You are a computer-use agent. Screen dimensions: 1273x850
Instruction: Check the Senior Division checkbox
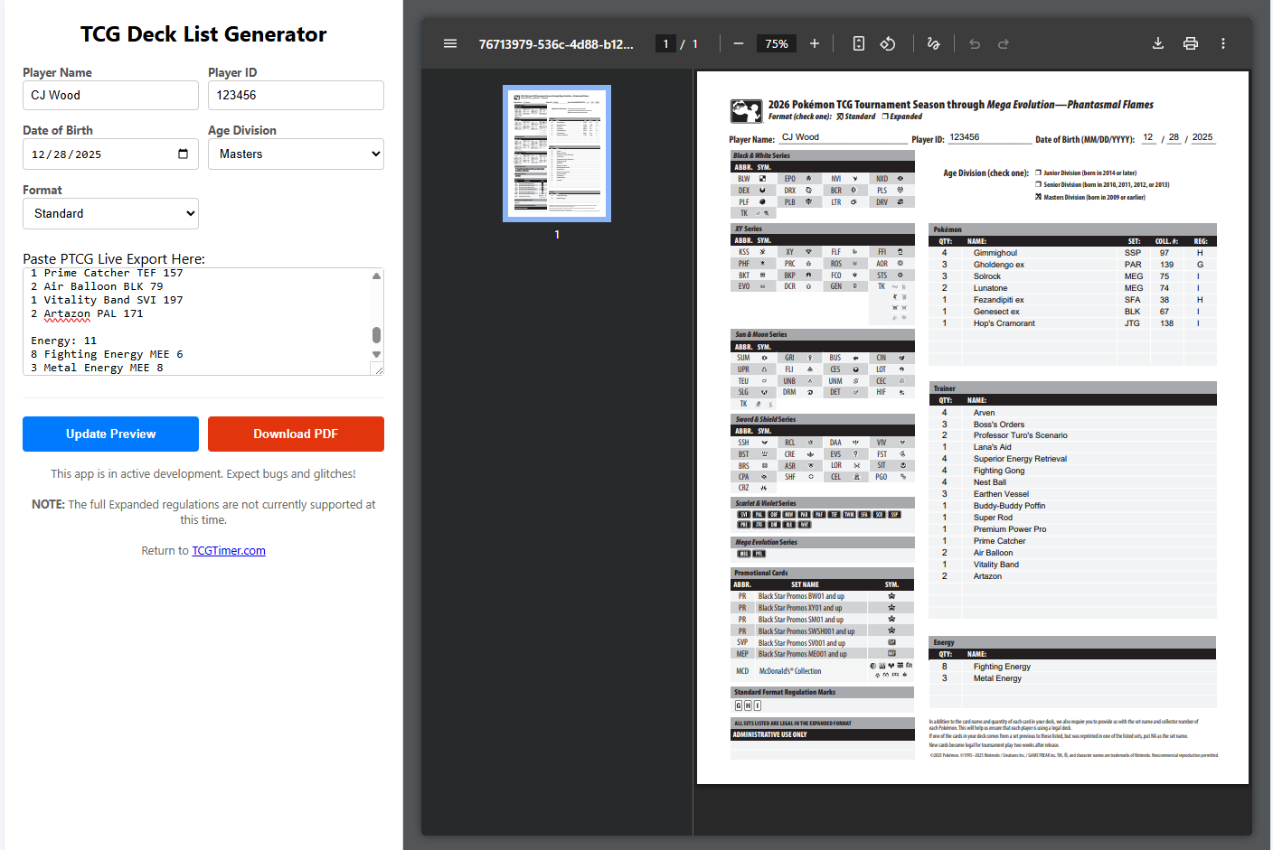[x=1039, y=184]
